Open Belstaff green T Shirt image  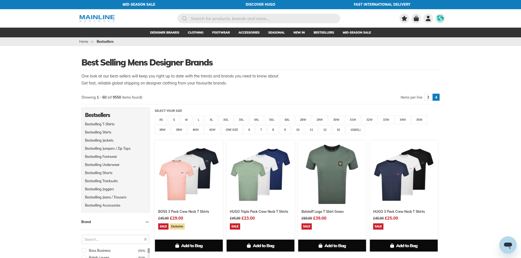(332, 174)
